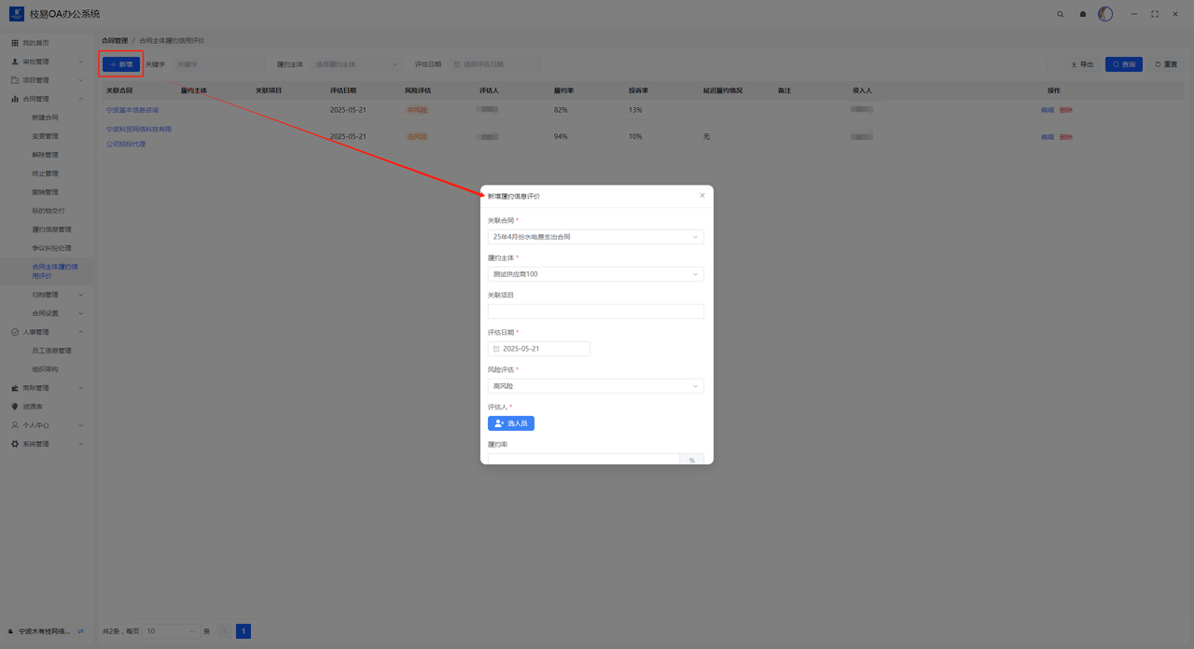
Task: Click the user avatar in the header
Action: 1105,14
